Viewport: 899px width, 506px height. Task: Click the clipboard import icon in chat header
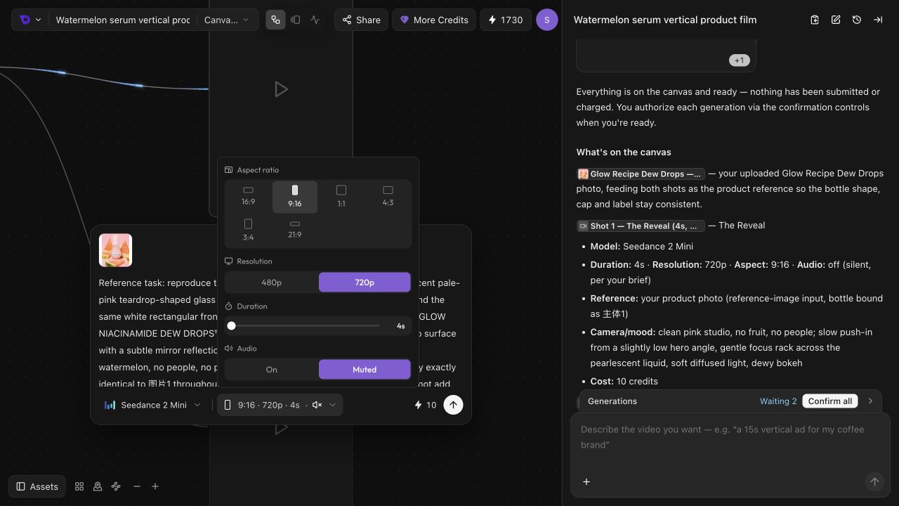[x=815, y=20]
